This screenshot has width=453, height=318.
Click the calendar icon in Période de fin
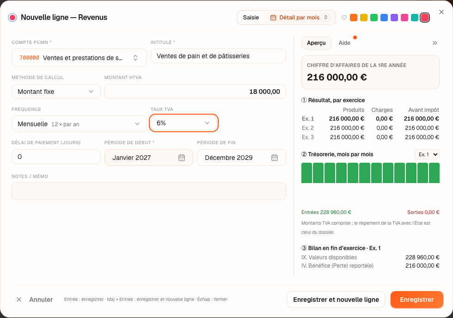[x=275, y=158]
